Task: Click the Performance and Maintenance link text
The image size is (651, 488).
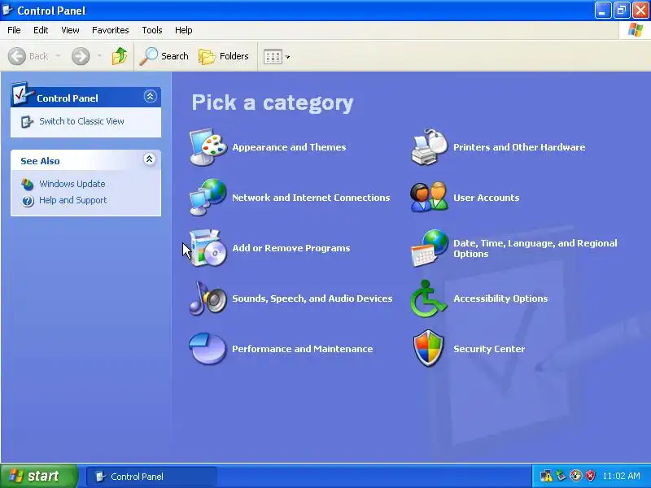Action: click(x=302, y=349)
